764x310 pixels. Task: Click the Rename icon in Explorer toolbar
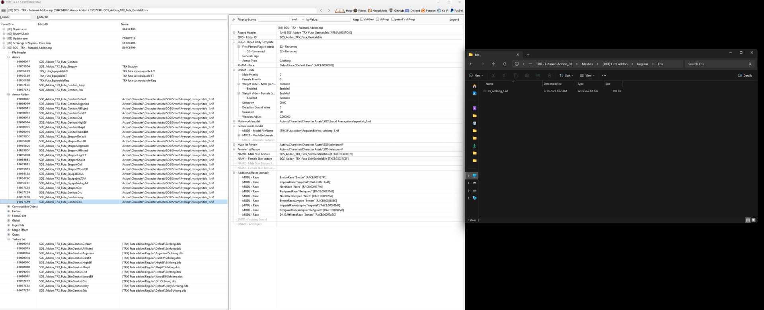527,76
